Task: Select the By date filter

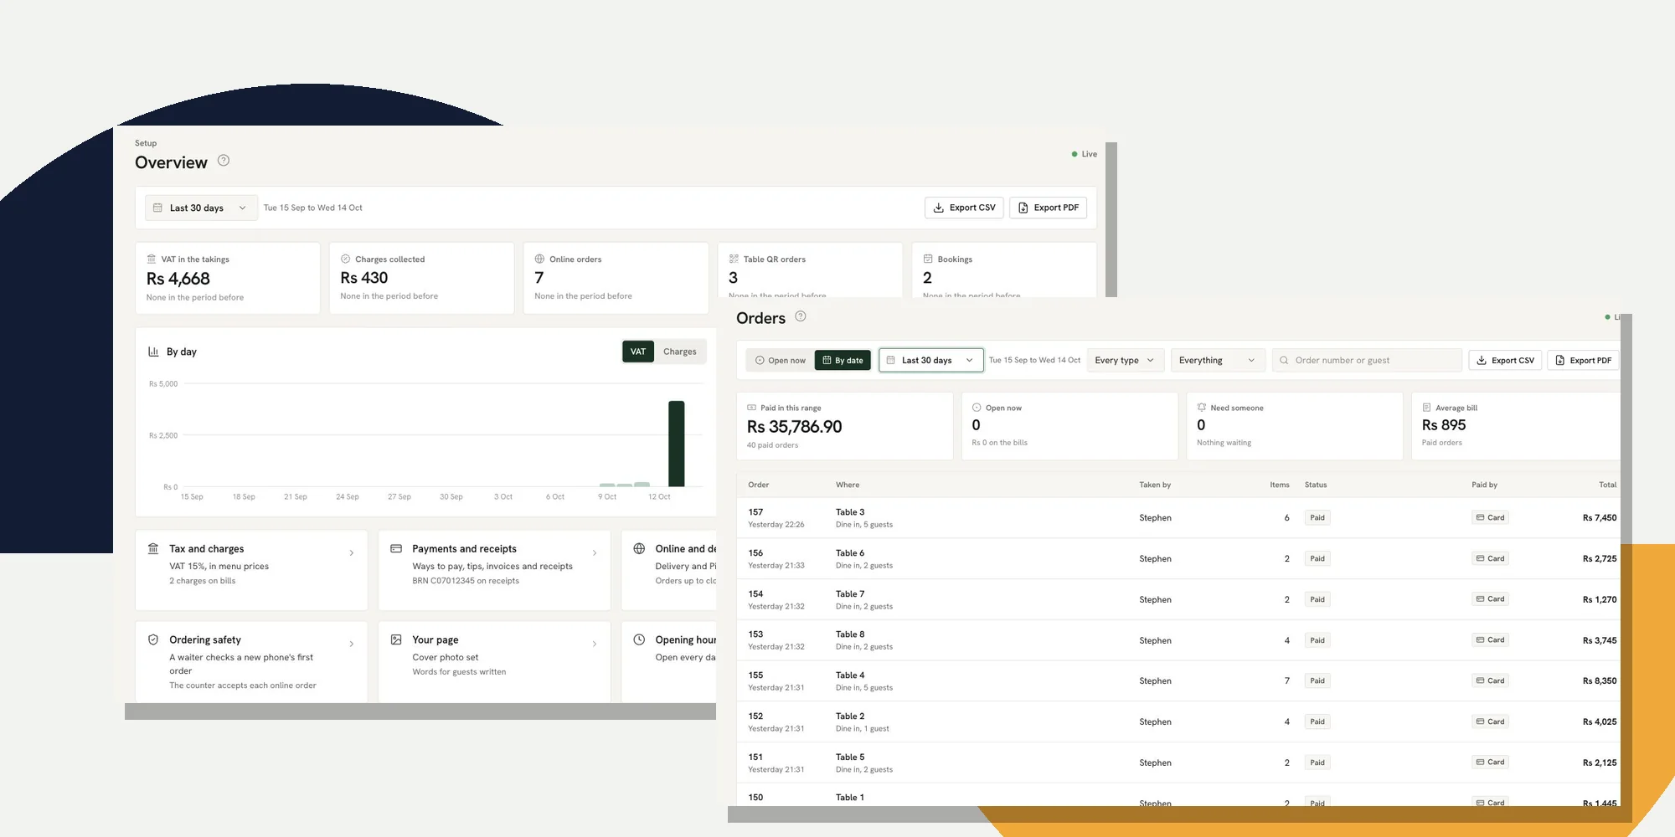Action: click(843, 361)
